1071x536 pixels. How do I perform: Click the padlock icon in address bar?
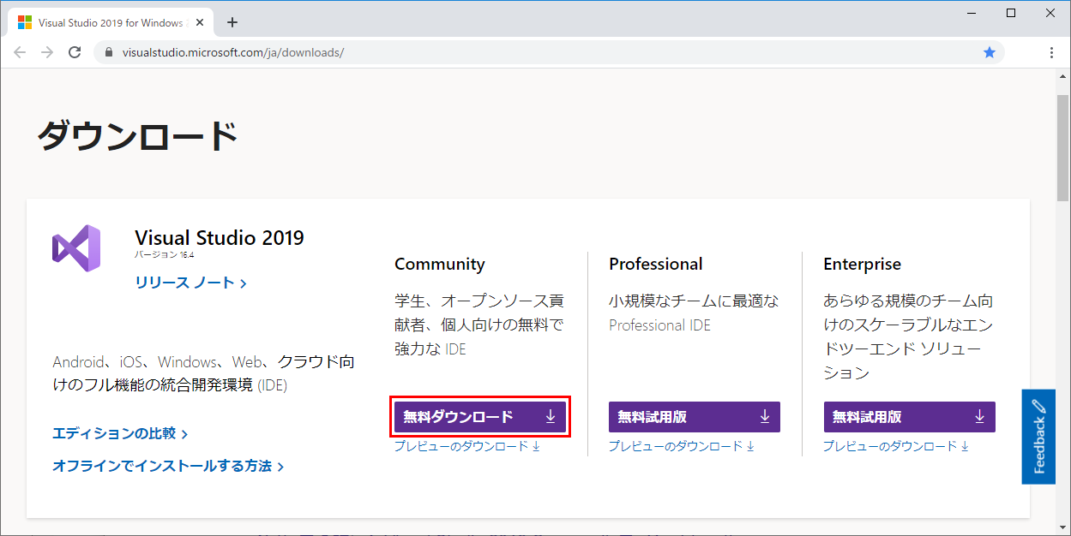pos(108,52)
